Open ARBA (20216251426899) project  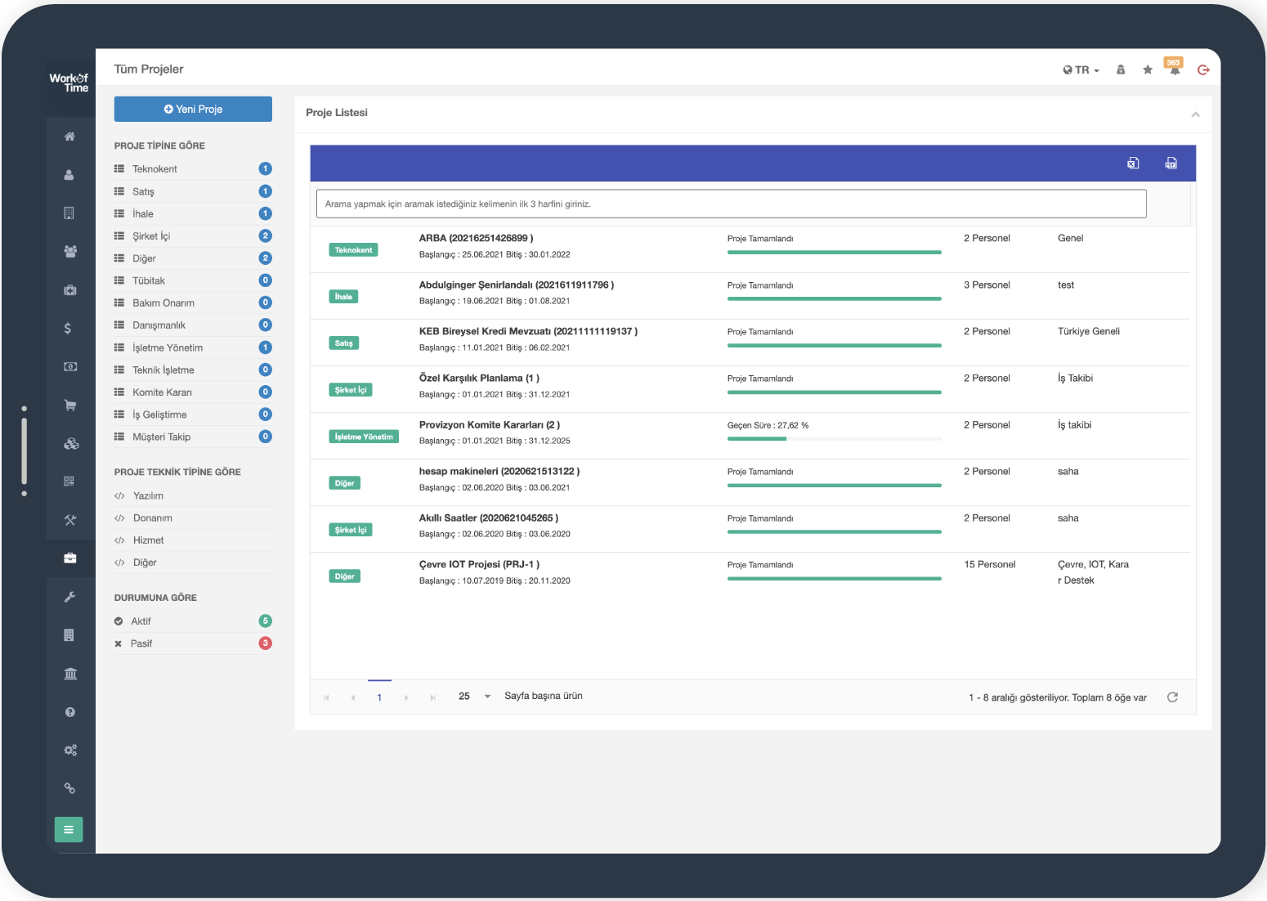tap(476, 238)
